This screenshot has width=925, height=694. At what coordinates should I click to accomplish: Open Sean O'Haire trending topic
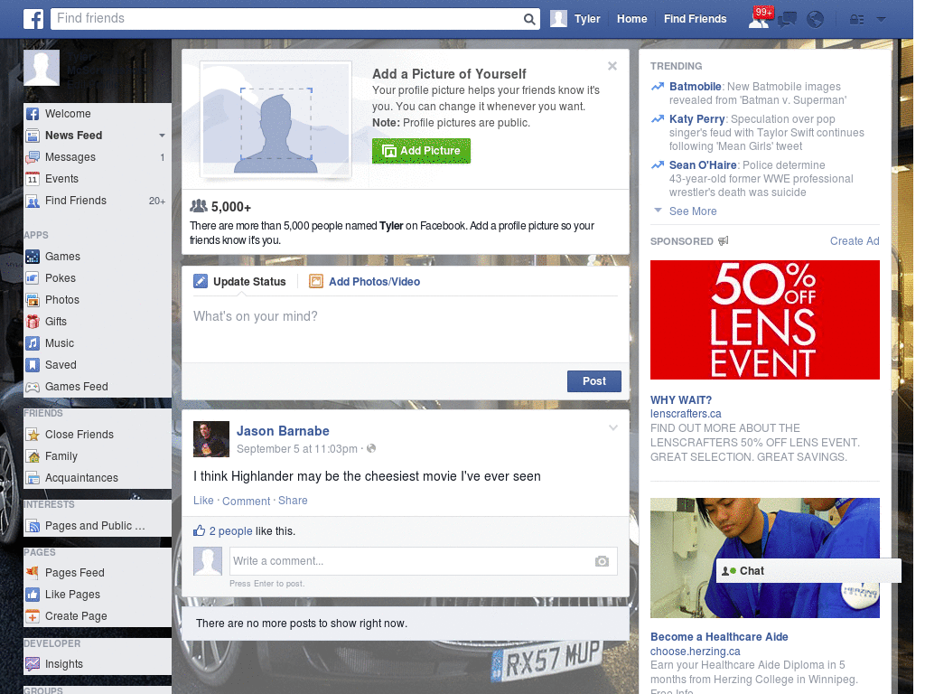pos(703,165)
